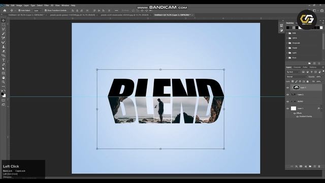The width and height of the screenshot is (325, 183).
Task: Select the Zoom magnifier tool
Action: coord(4,82)
